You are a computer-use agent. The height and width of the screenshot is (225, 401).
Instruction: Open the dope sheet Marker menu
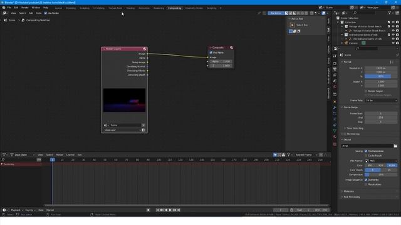tap(60, 155)
